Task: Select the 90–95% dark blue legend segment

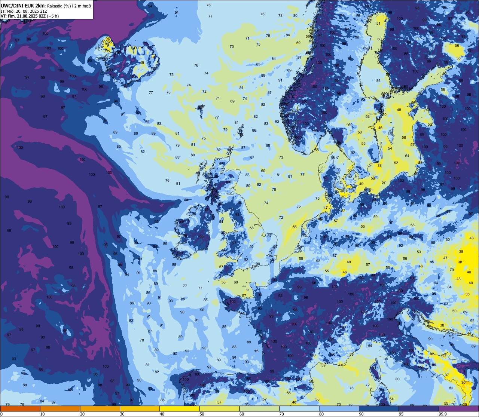Action: click(379, 408)
